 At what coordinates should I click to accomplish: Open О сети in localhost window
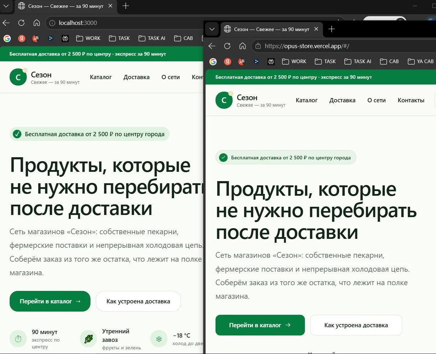point(171,77)
